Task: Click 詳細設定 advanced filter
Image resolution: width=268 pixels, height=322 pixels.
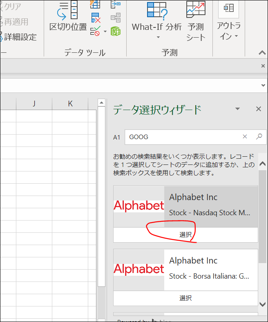Action: (18, 37)
